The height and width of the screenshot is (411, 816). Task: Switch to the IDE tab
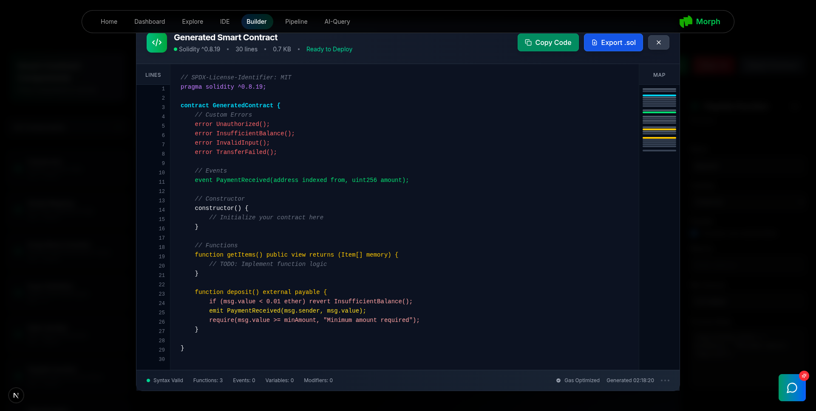click(x=224, y=21)
